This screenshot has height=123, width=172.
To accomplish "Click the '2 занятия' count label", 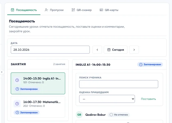I will coord(59,64).
